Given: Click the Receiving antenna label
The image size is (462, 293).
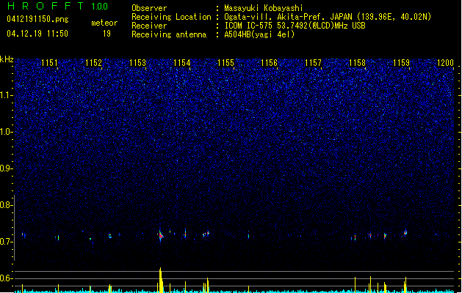Looking at the screenshot, I should click(169, 34).
